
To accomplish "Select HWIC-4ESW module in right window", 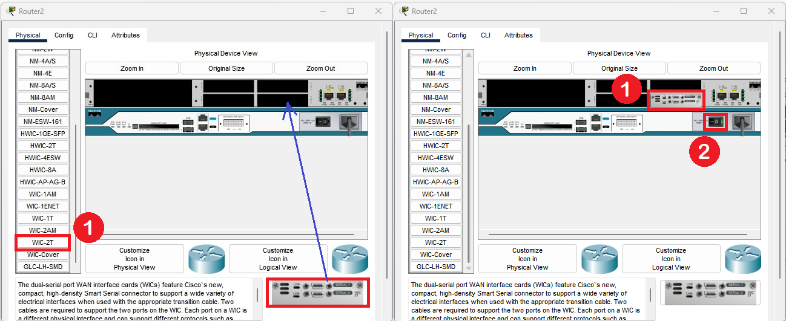I will 435,158.
